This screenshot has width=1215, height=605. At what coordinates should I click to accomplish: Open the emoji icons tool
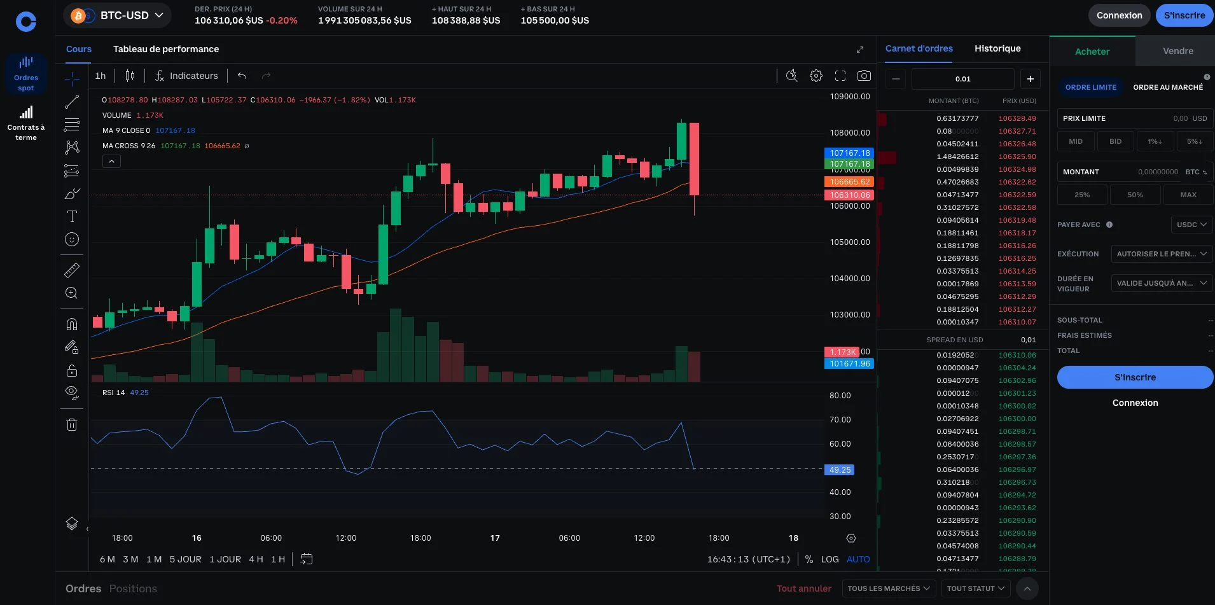(72, 239)
